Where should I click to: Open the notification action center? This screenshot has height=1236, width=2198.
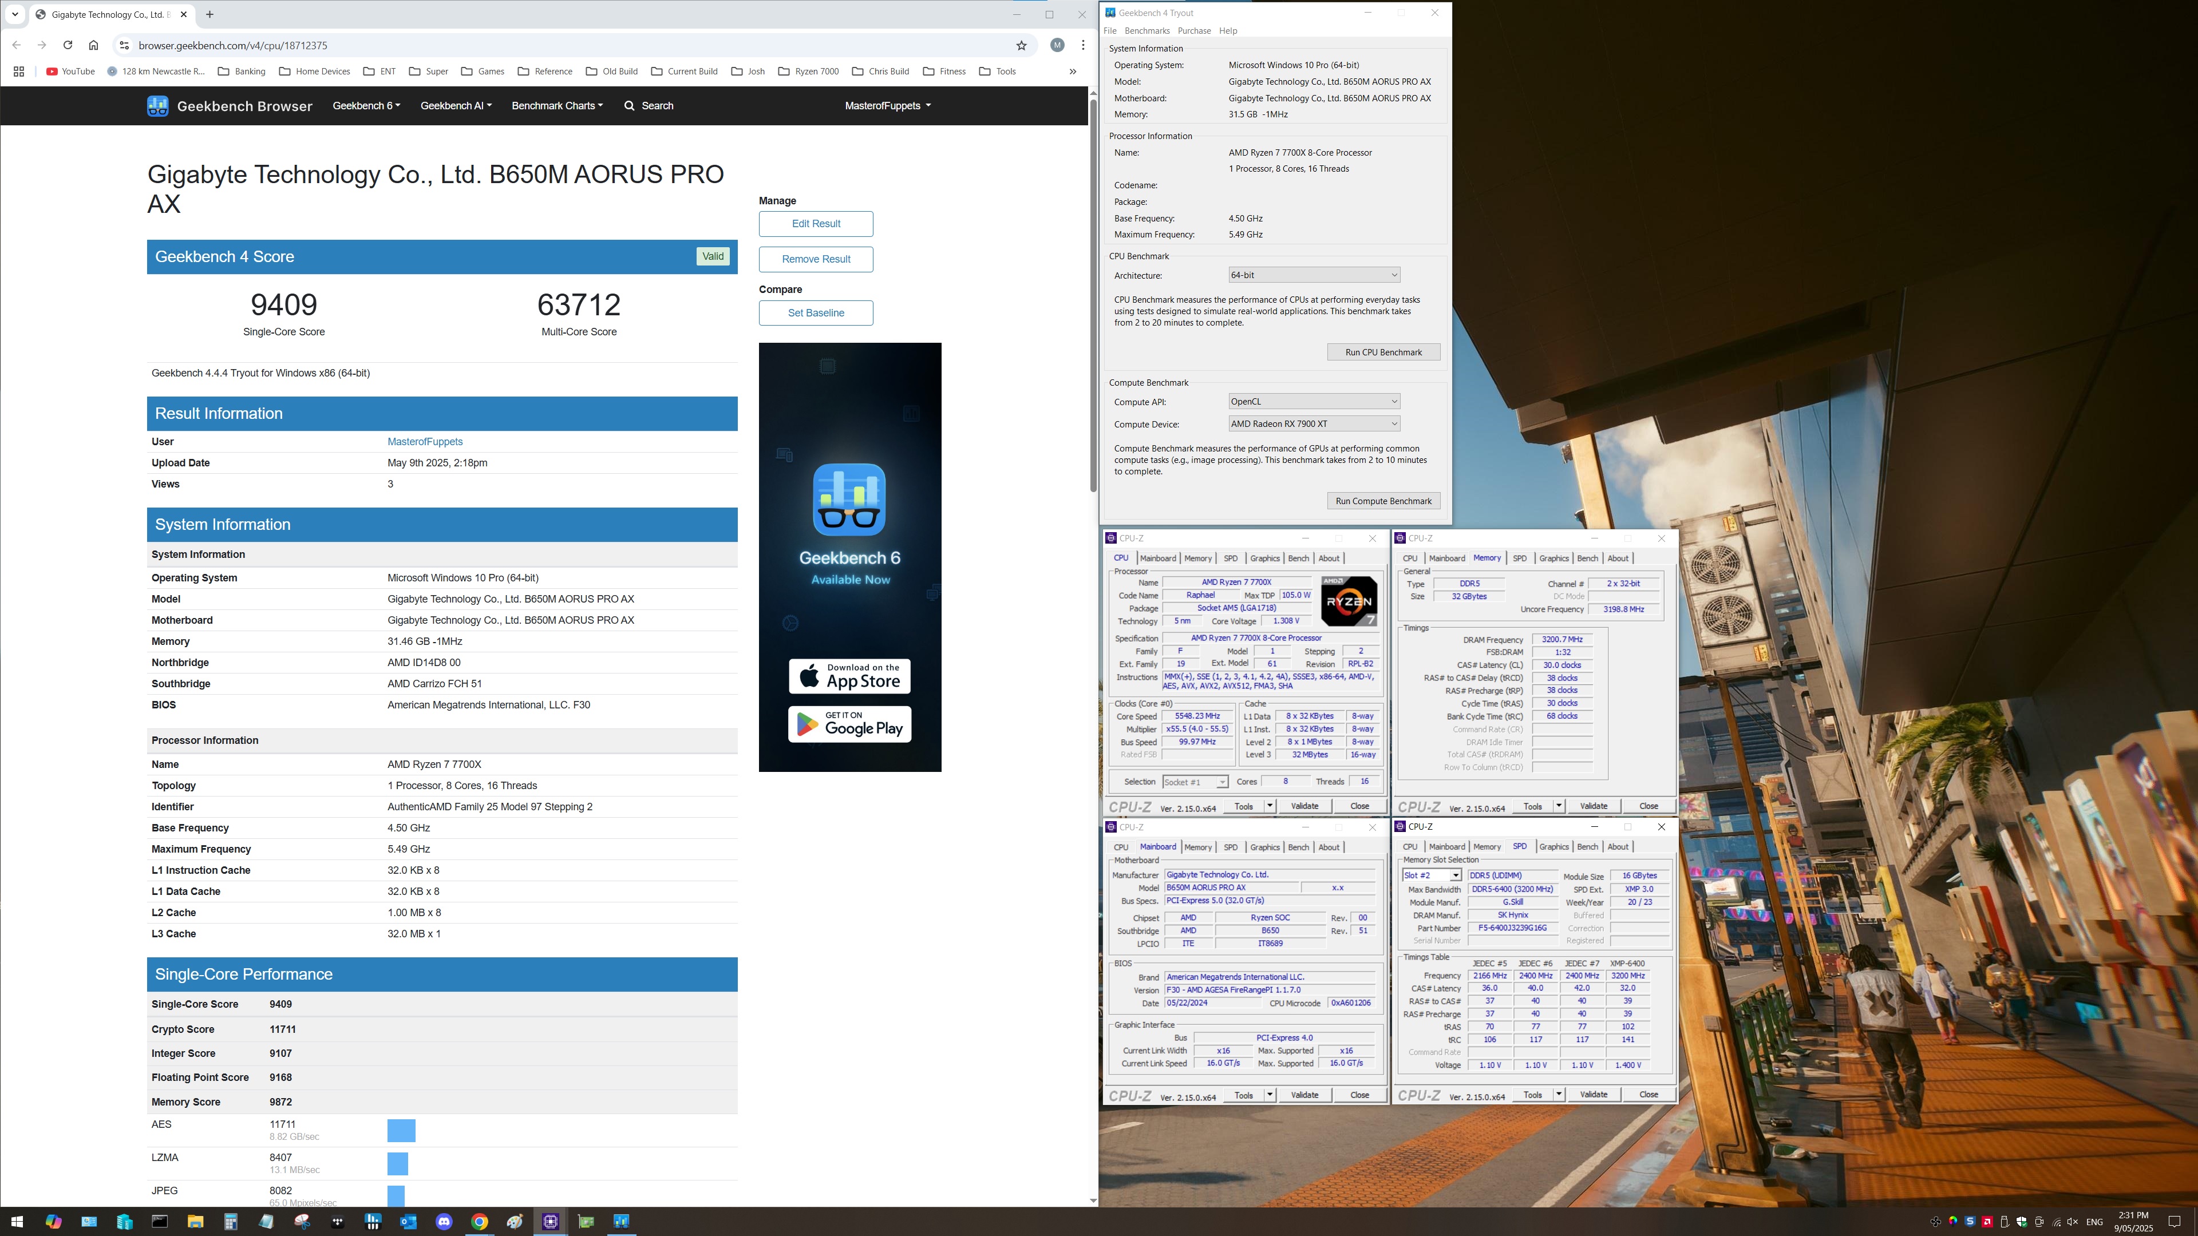[2174, 1222]
